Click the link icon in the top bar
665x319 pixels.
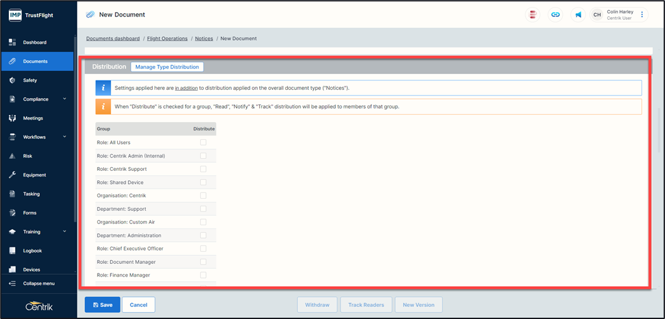pos(555,15)
